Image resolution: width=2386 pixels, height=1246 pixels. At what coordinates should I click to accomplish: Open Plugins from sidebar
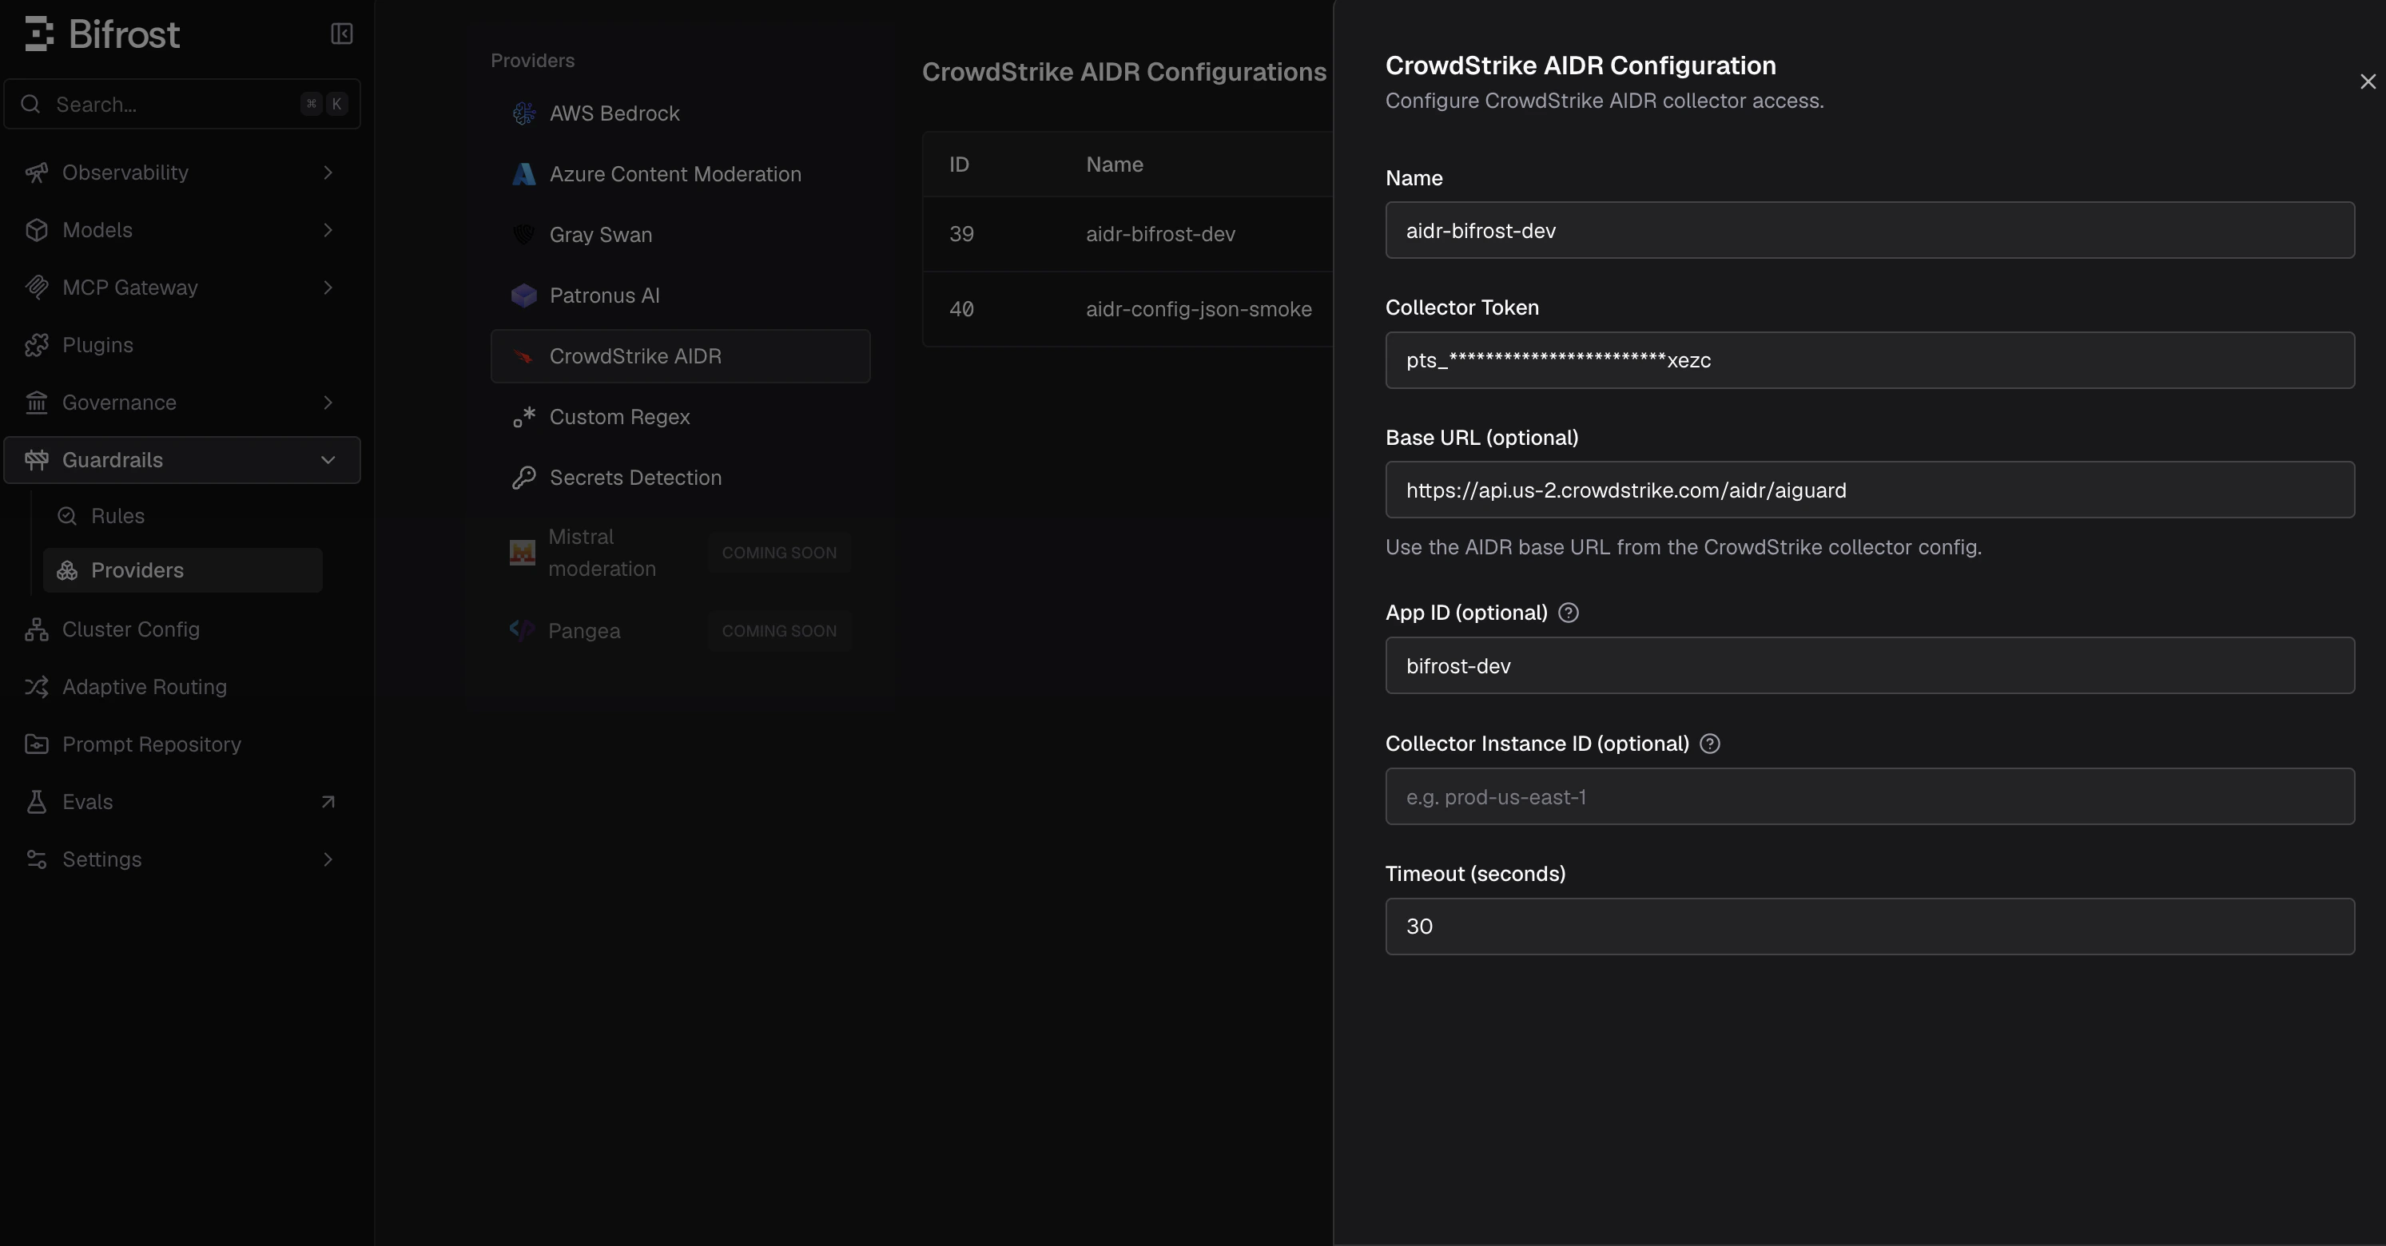click(x=182, y=344)
